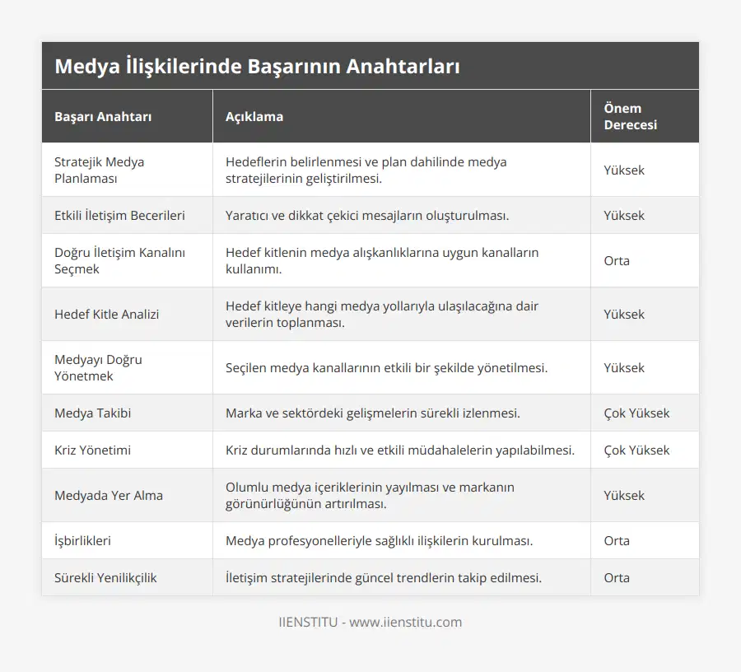Click the 'Açıklama' column header
Screen dimensions: 741x672
[x=254, y=116]
